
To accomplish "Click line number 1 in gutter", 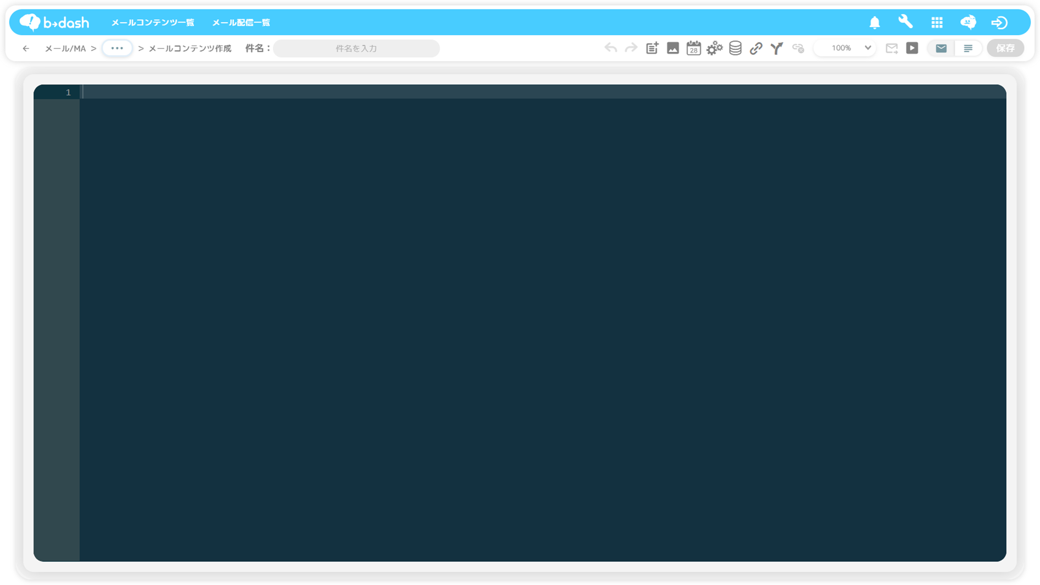I will pos(68,92).
